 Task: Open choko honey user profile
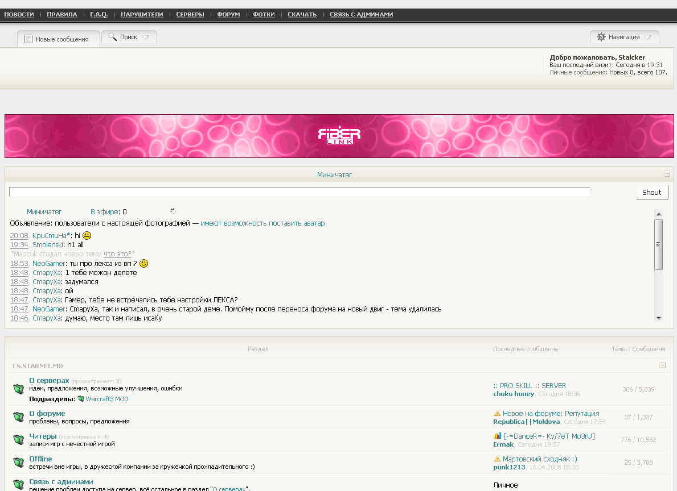[x=514, y=394]
